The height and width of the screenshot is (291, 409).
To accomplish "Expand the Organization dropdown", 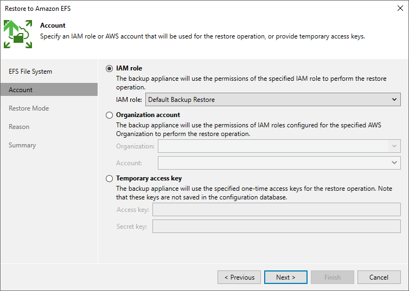I will click(279, 146).
